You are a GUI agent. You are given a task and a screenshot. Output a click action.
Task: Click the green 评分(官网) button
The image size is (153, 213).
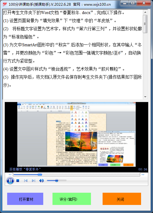coord(72,199)
